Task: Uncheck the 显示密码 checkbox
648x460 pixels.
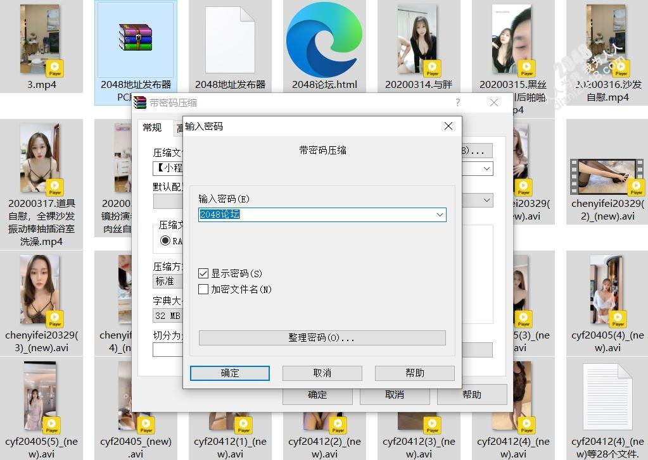Action: pyautogui.click(x=203, y=273)
